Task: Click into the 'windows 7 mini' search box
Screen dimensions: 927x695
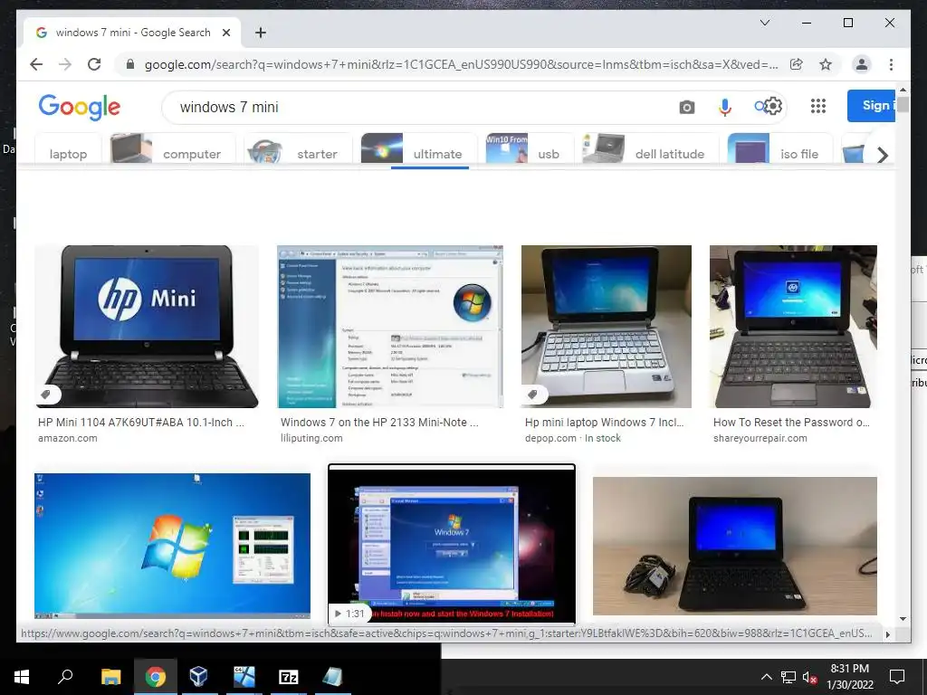Action: 414,107
